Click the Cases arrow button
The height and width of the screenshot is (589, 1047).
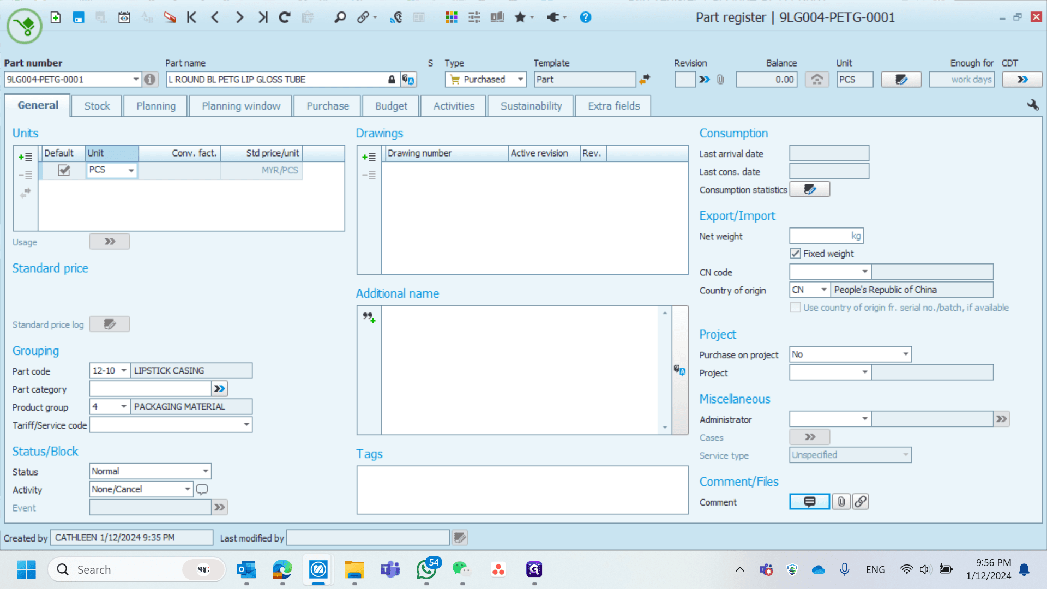810,437
